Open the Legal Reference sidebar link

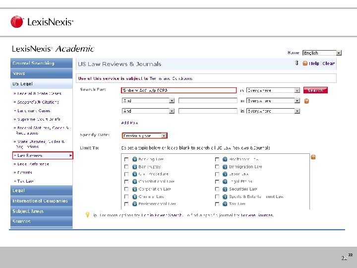click(33, 164)
